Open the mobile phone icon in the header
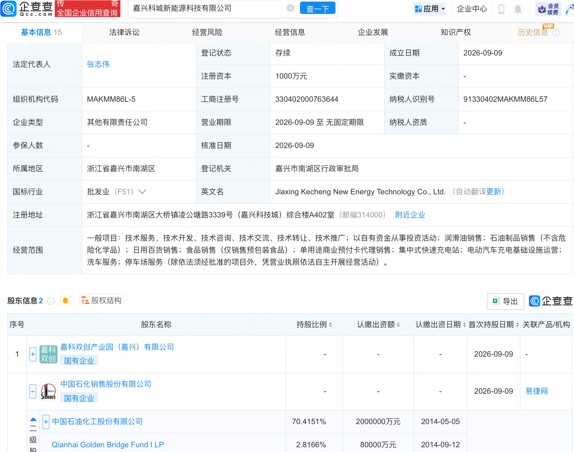This screenshot has width=574, height=452. pyautogui.click(x=501, y=9)
